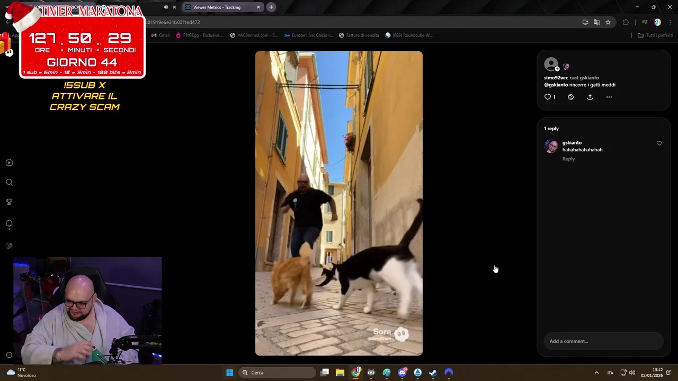Mute the audio-playing browser tab speaker icon
The height and width of the screenshot is (381, 678).
click(x=166, y=7)
